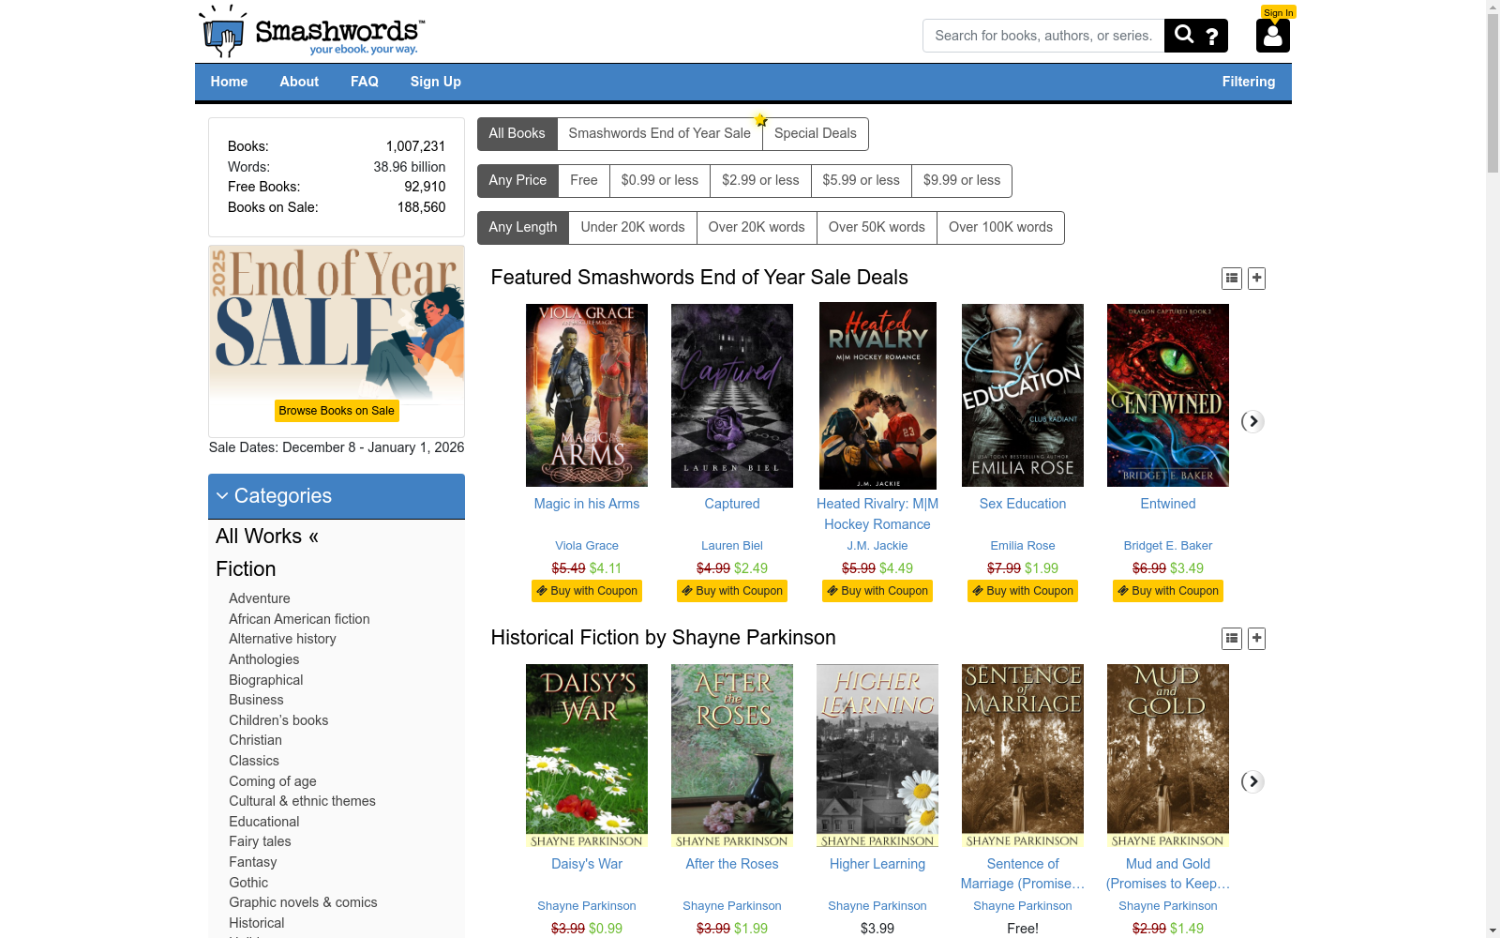This screenshot has height=938, width=1500.
Task: Open Graphic novels & comics category
Action: pos(303,902)
